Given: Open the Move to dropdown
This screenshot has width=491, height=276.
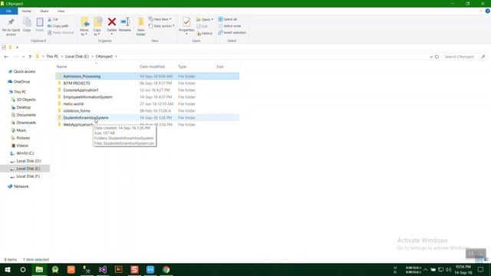Looking at the screenshot, I should [x=84, y=27].
